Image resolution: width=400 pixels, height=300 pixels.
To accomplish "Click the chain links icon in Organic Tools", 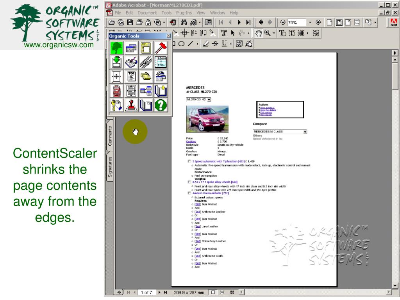I will tap(146, 62).
